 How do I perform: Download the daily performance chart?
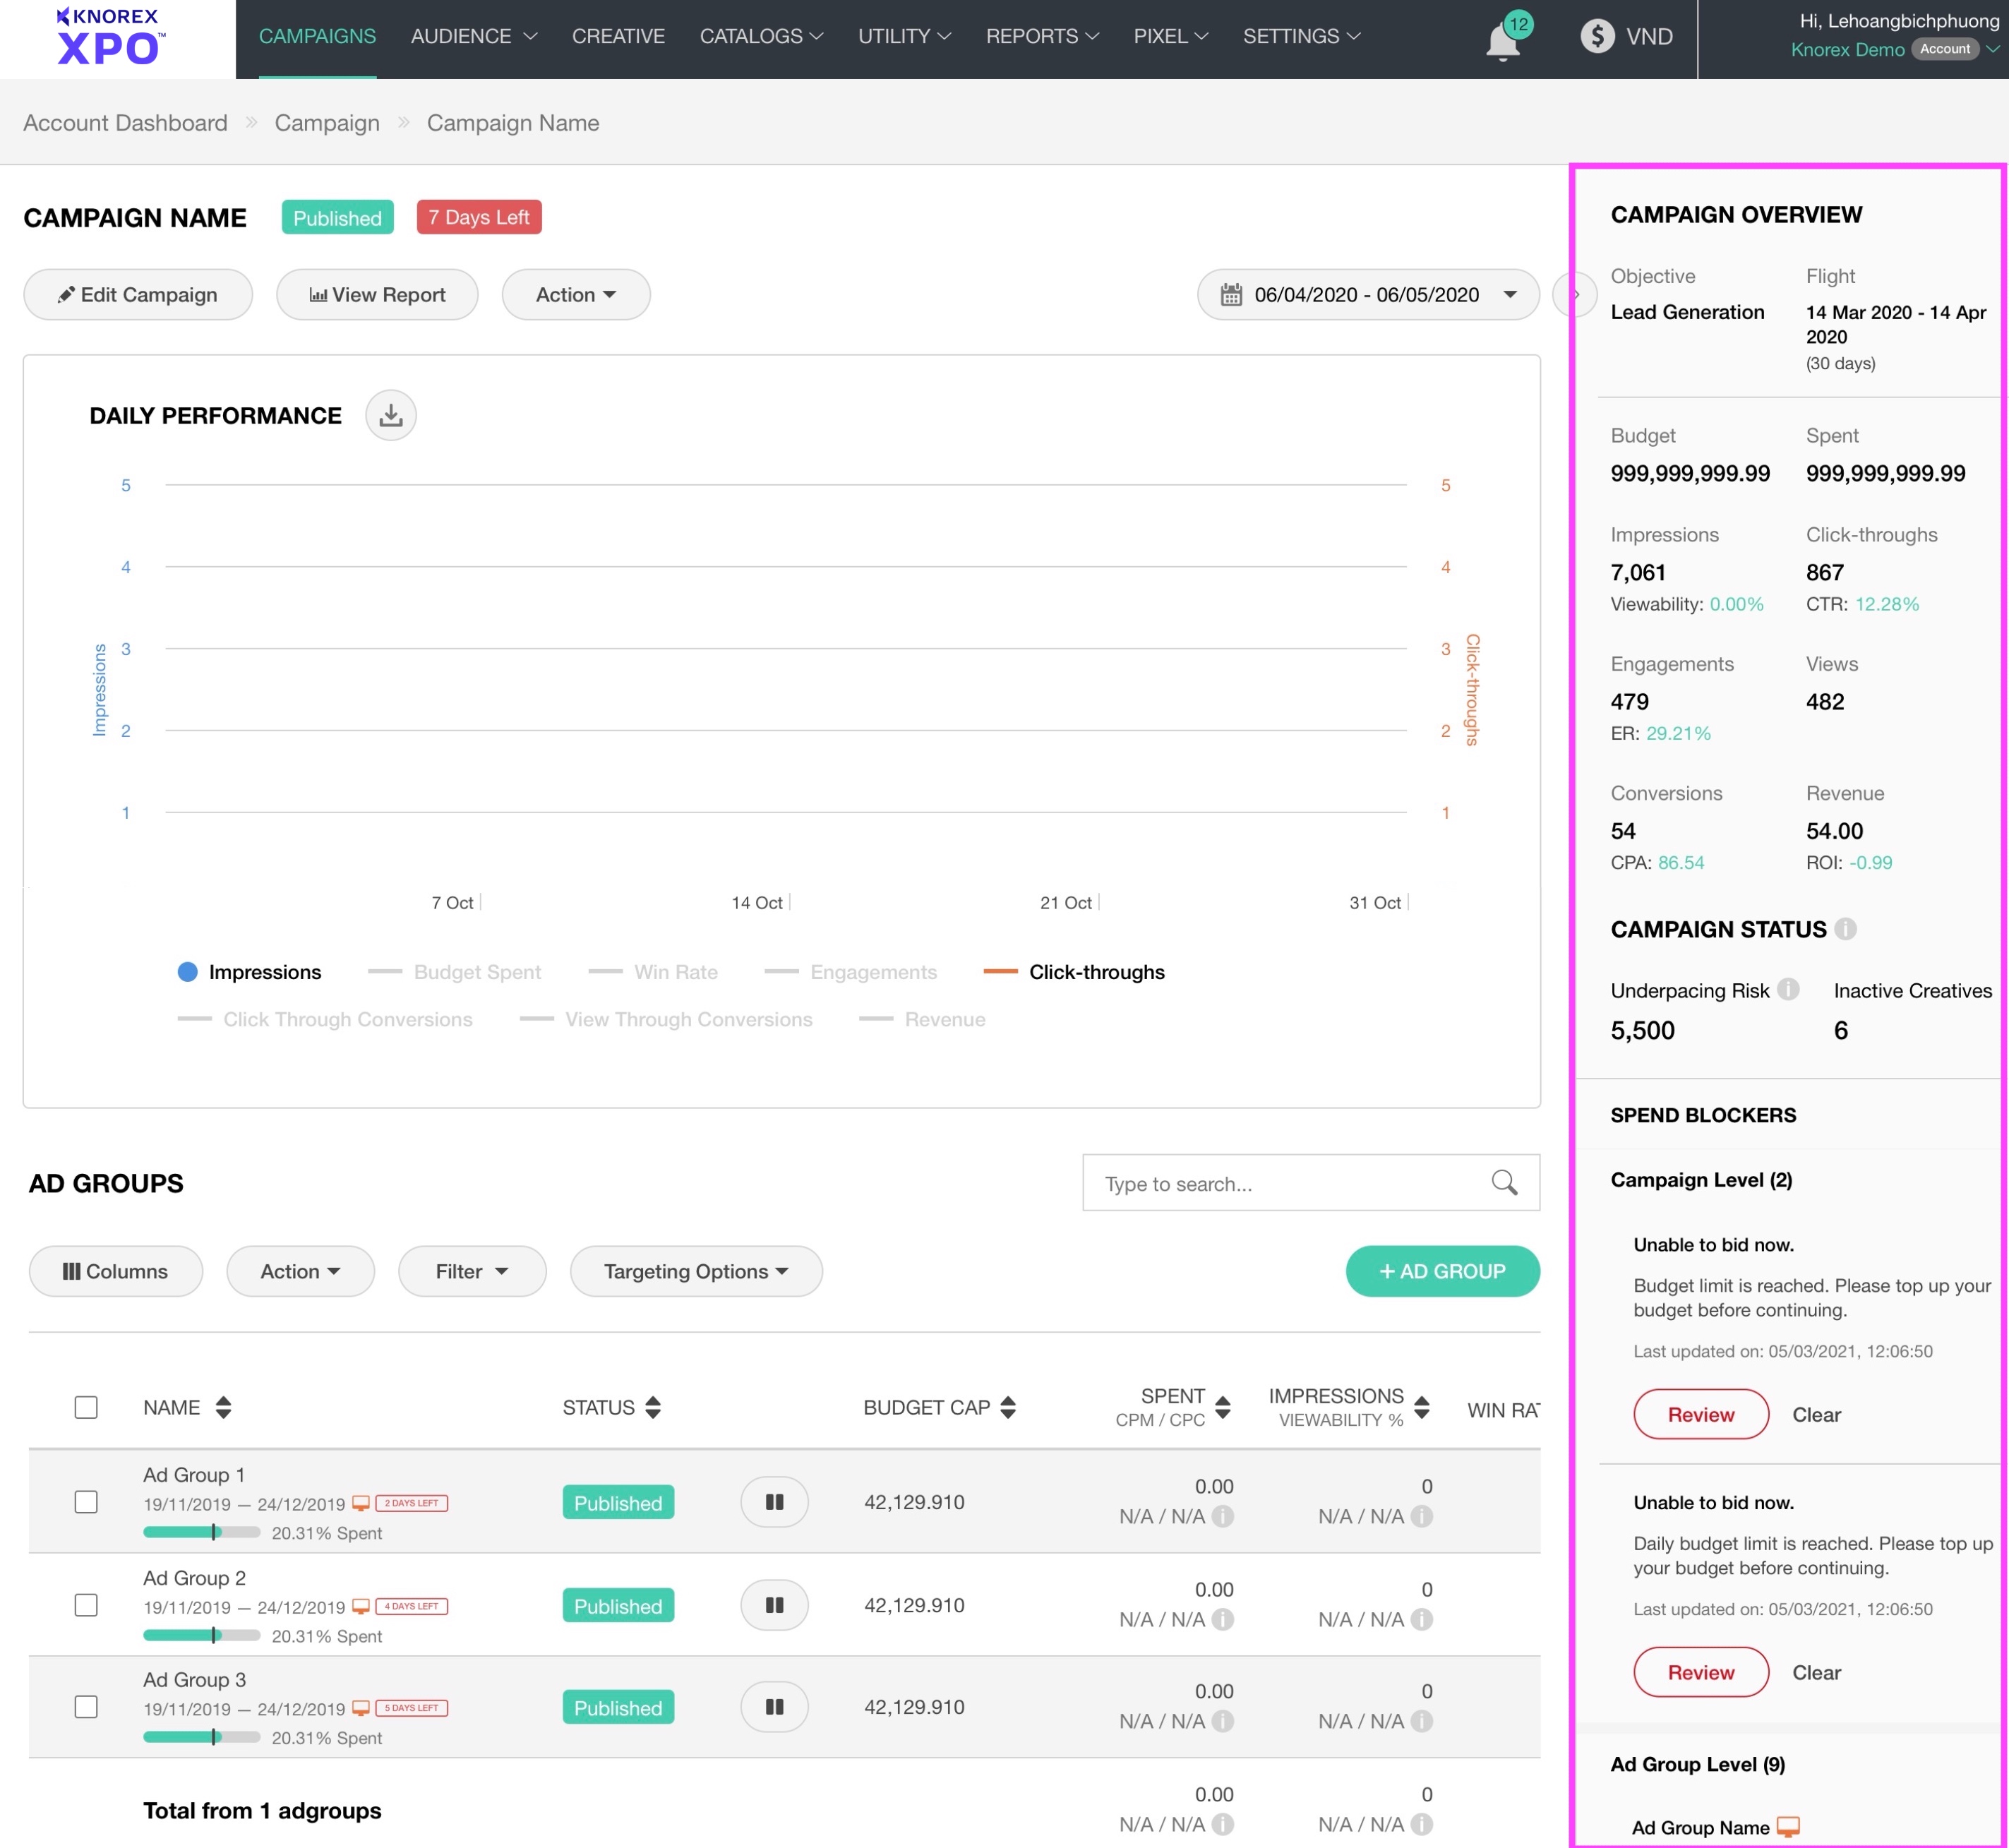[390, 415]
